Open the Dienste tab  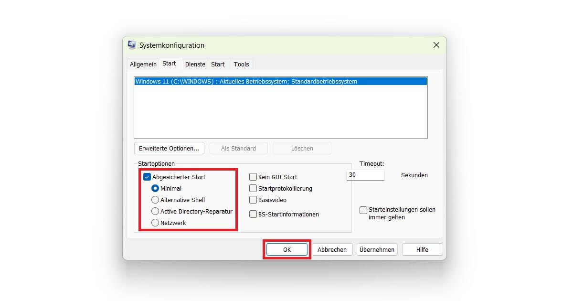pyautogui.click(x=195, y=64)
